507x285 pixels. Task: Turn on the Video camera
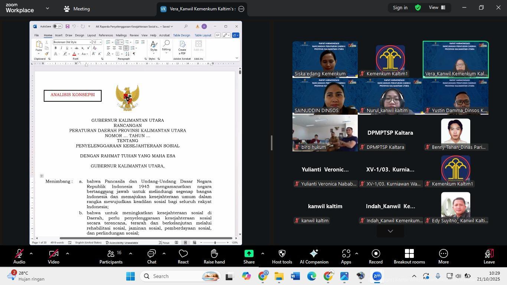[53, 256]
